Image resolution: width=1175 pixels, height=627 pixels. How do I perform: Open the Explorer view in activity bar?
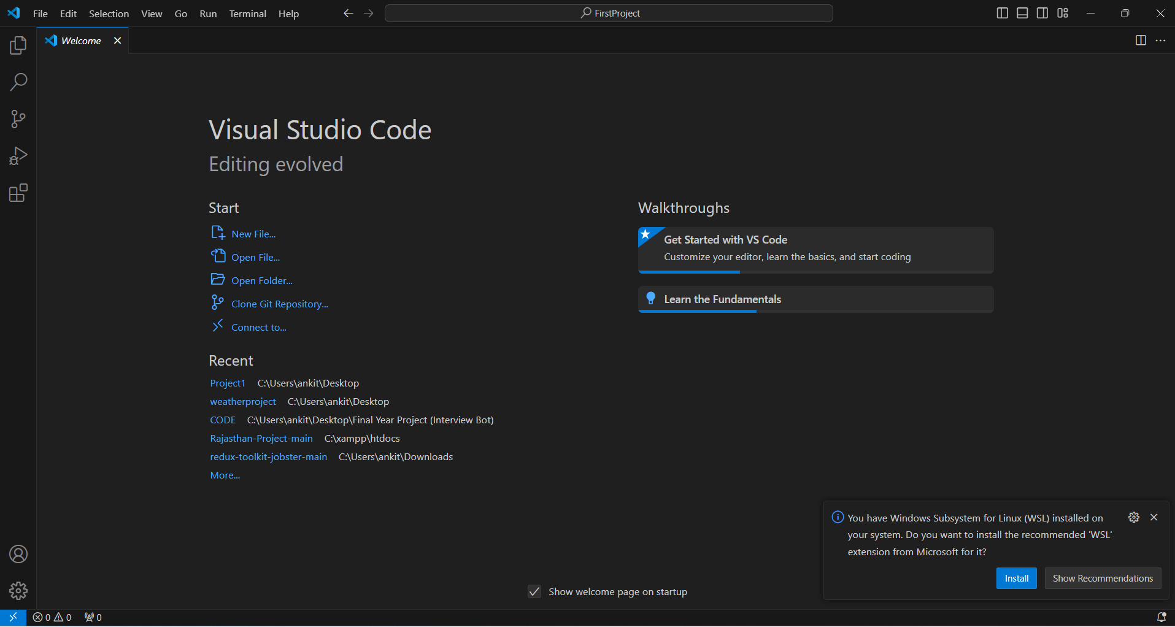18,45
